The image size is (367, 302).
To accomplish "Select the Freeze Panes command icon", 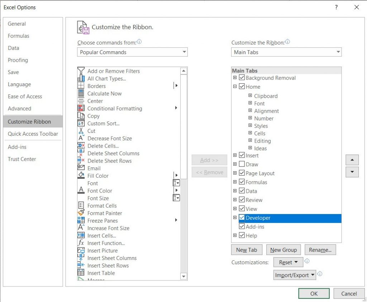I will 81,220.
